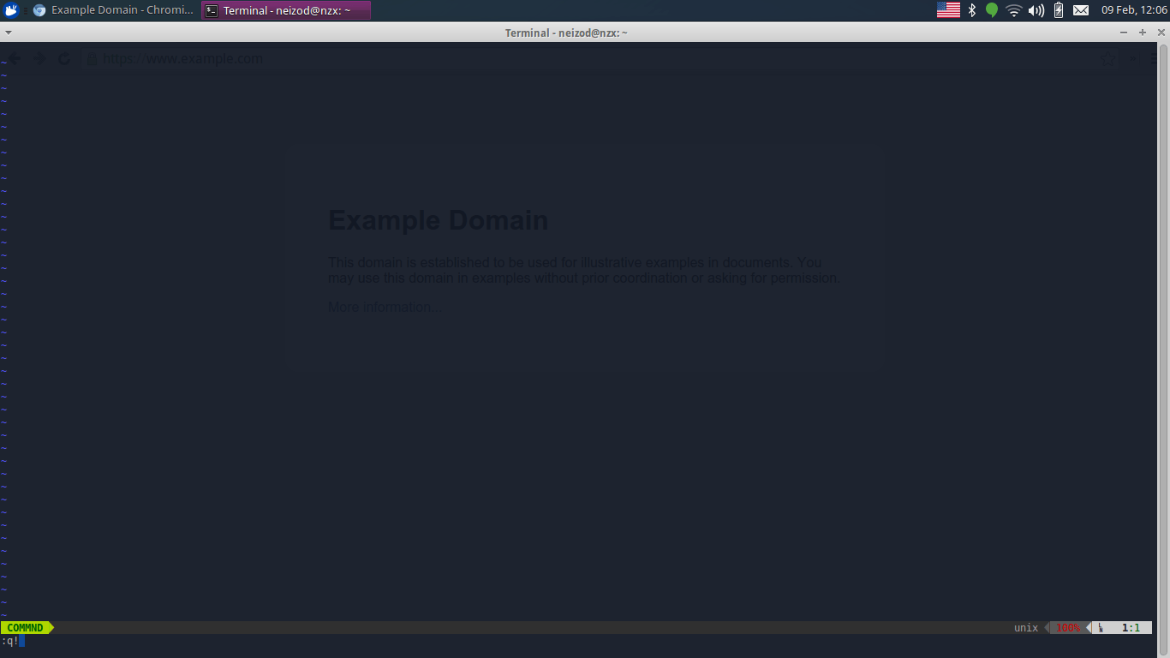Viewport: 1170px width, 658px height.
Task: Select the Terminal neizod@nzx taskbar button
Action: point(286,10)
